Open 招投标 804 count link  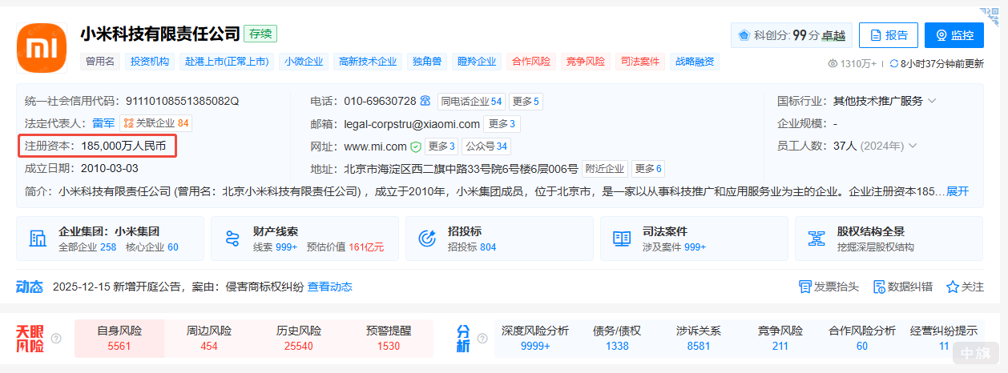point(472,247)
